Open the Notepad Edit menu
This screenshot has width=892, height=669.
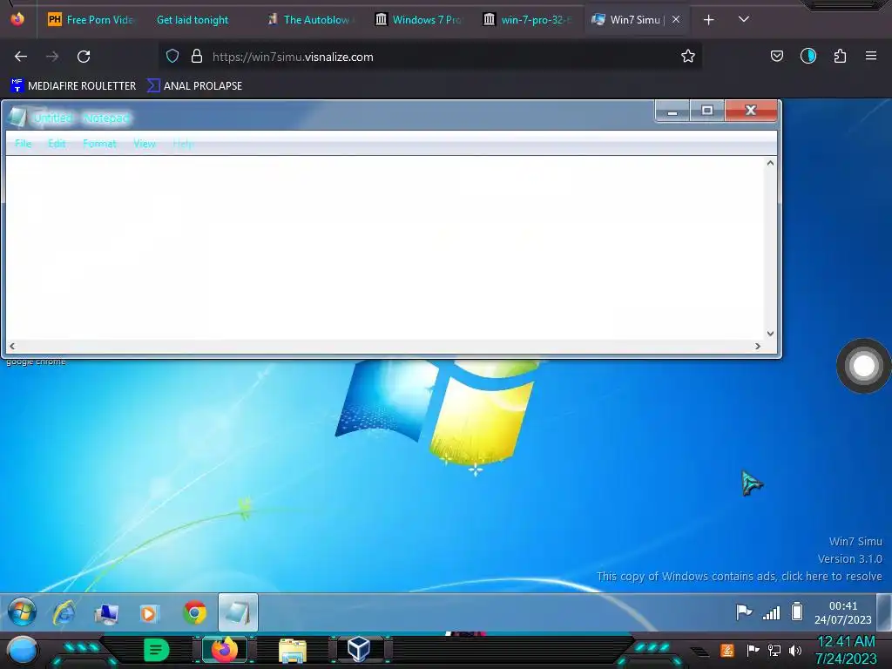tap(57, 144)
